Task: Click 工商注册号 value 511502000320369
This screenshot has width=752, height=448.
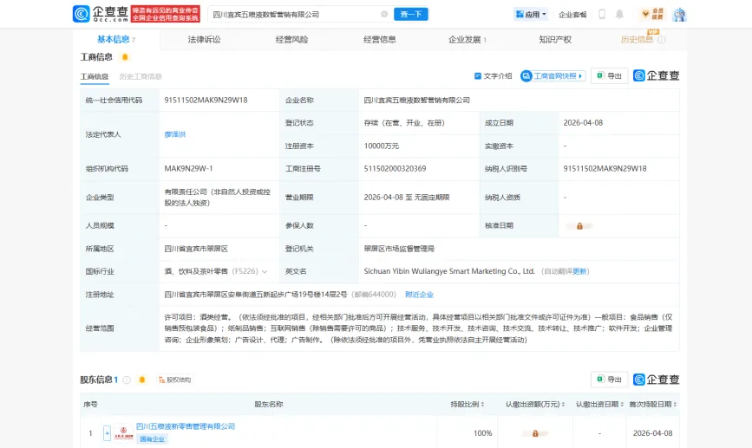Action: (395, 169)
